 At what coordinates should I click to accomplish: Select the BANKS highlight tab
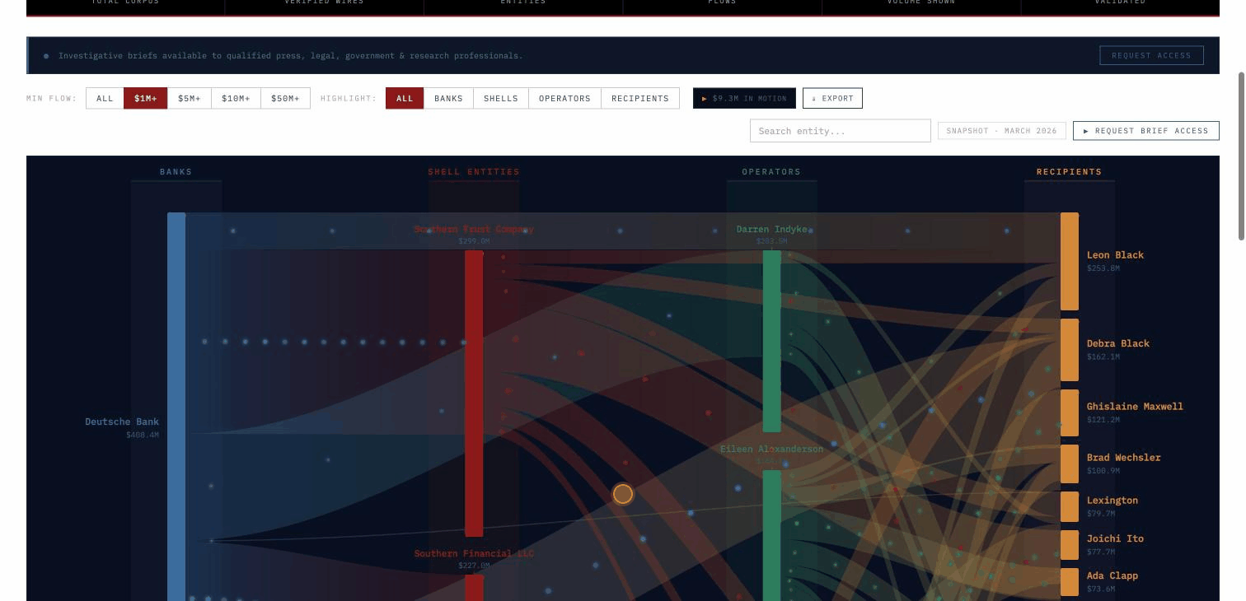[448, 98]
